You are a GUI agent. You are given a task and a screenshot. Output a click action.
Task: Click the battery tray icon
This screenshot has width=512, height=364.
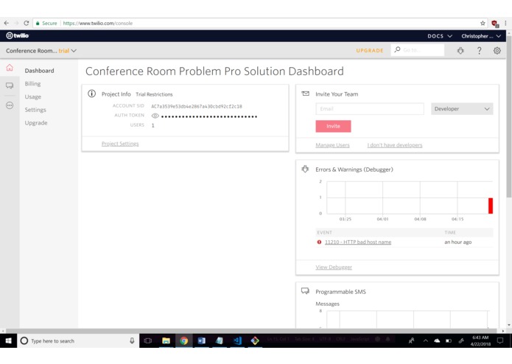pyautogui.click(x=449, y=340)
